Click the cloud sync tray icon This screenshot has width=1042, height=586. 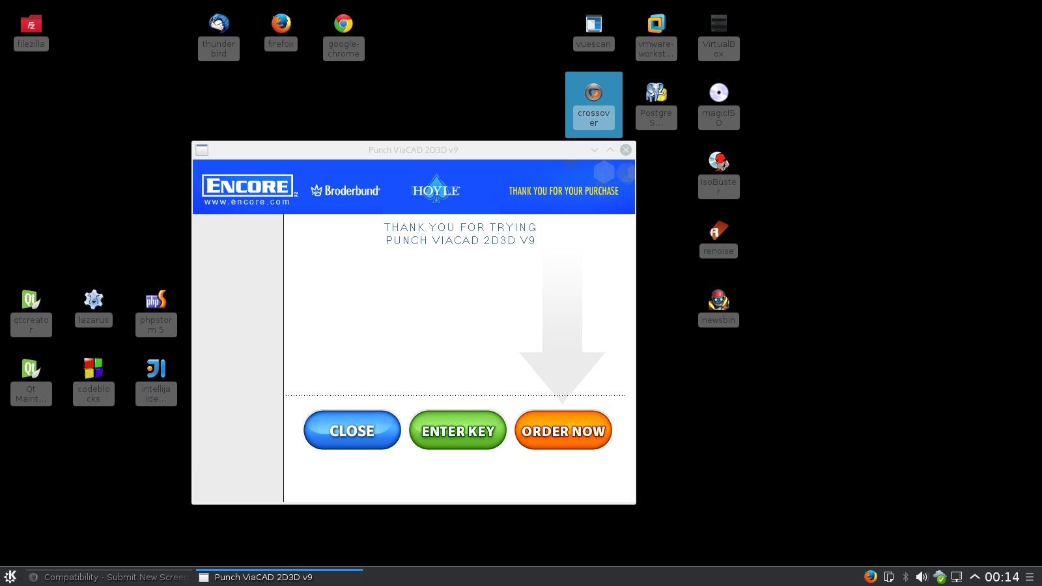(x=939, y=577)
